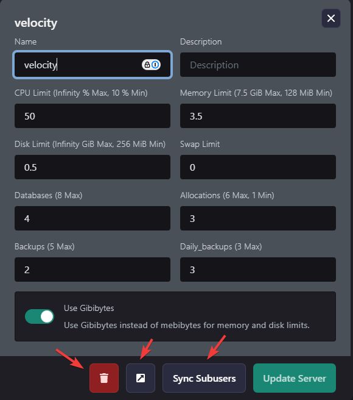This screenshot has height=400, width=353.
Task: Select the CPU Limit field showing 50
Action: [x=93, y=116]
